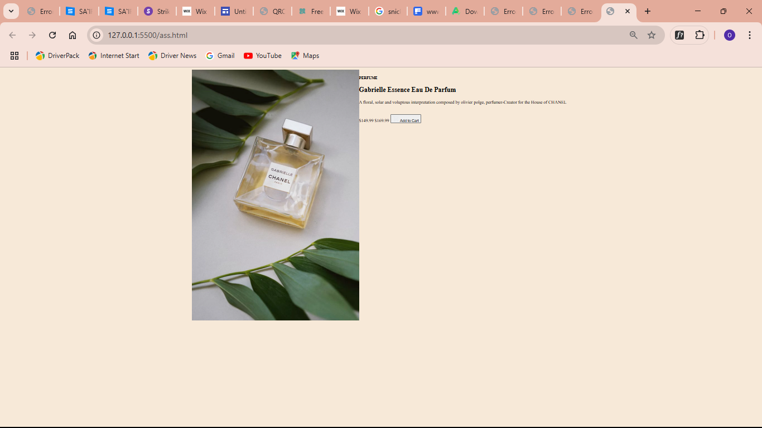Add the perfume to cart

click(x=406, y=119)
